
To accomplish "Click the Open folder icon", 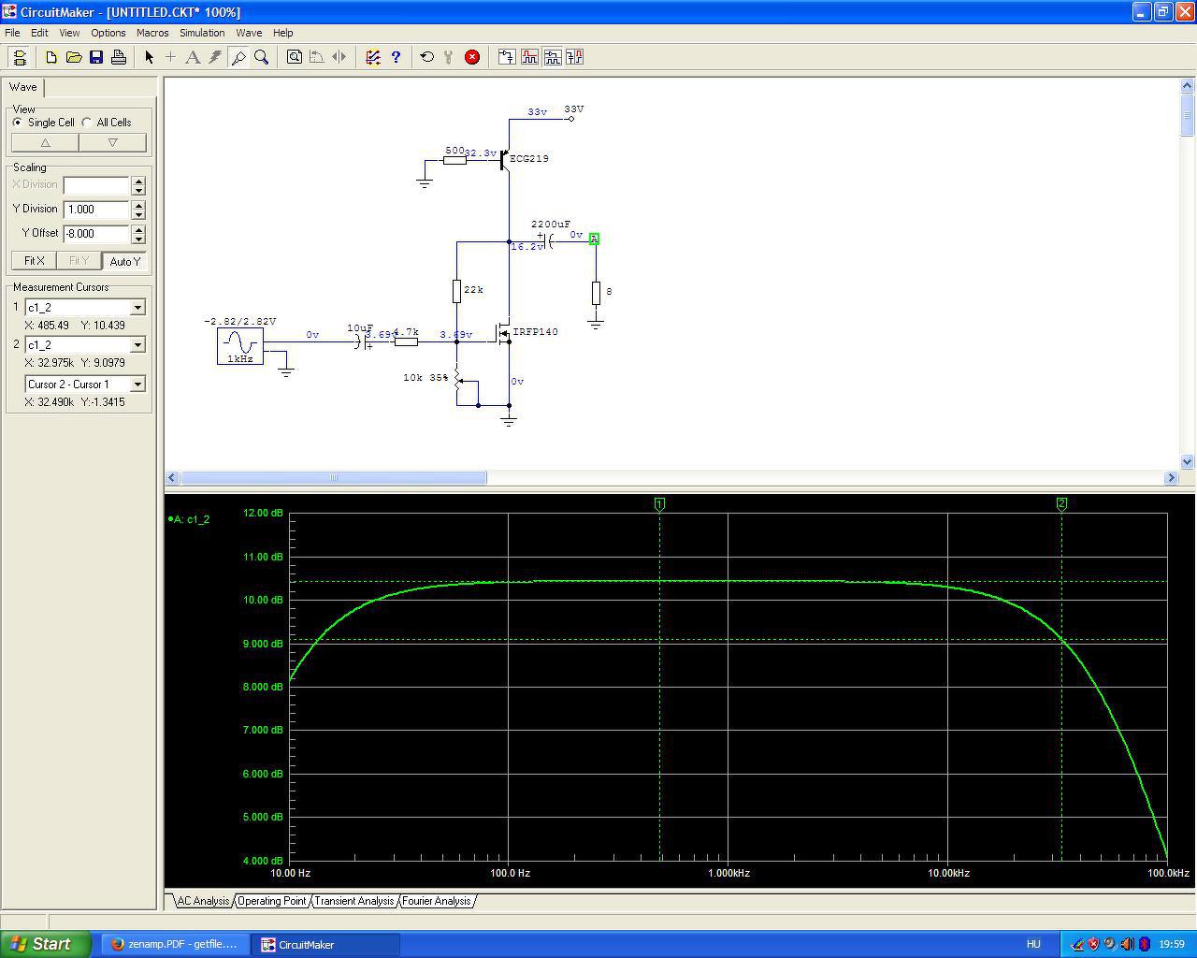I will tap(74, 57).
